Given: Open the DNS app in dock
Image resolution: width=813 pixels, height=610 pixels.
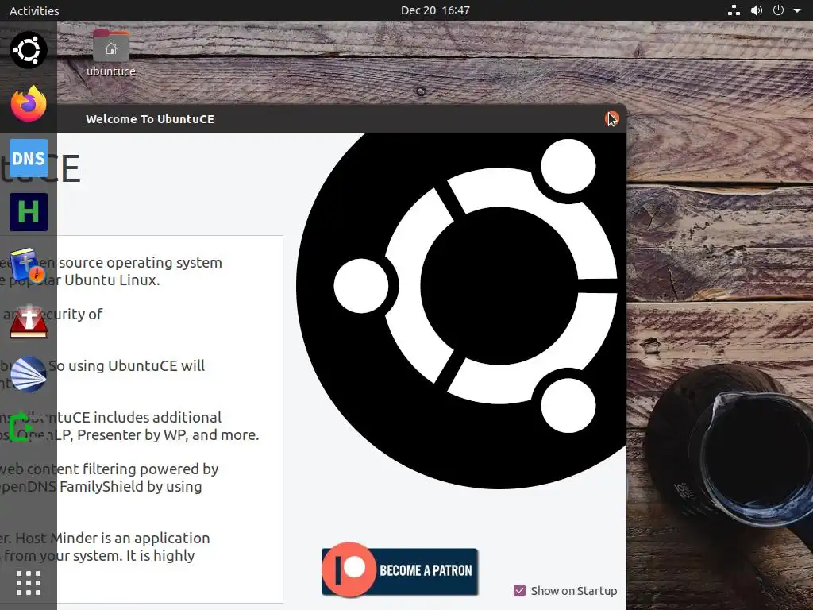Looking at the screenshot, I should [29, 158].
